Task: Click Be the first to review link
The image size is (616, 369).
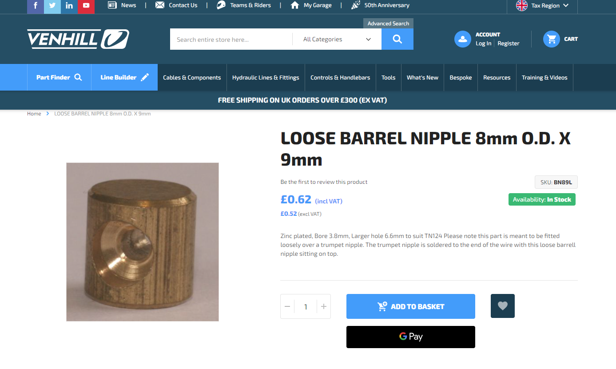Action: point(324,182)
